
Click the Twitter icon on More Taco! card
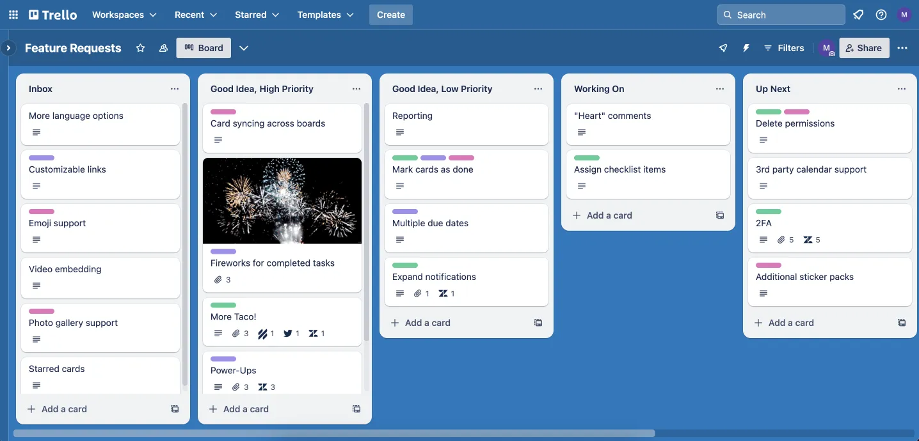point(289,333)
